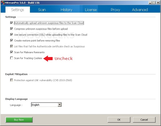Confirm settings with the OK button
The width and height of the screenshot is (161, 126).
tap(119, 120)
